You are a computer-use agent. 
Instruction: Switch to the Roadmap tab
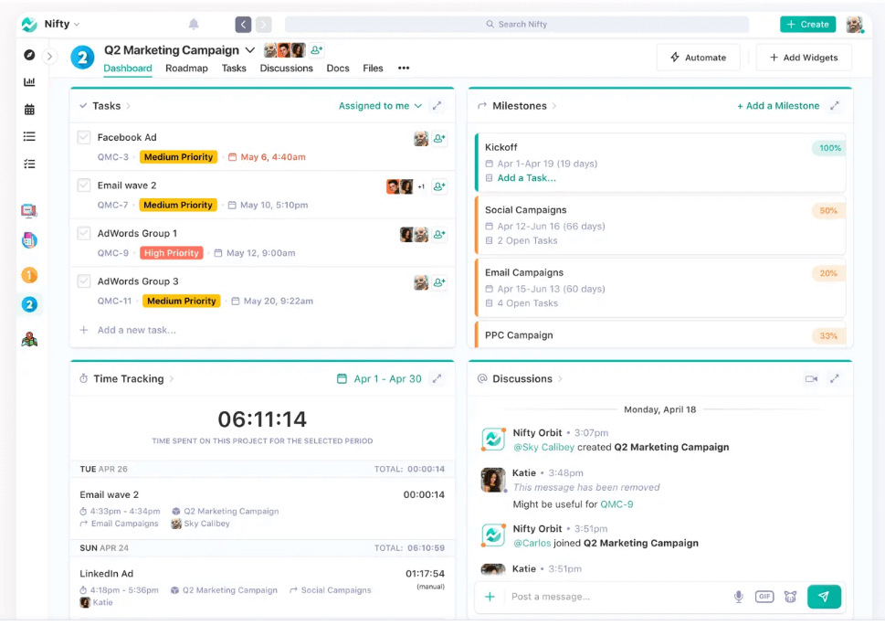(x=186, y=69)
